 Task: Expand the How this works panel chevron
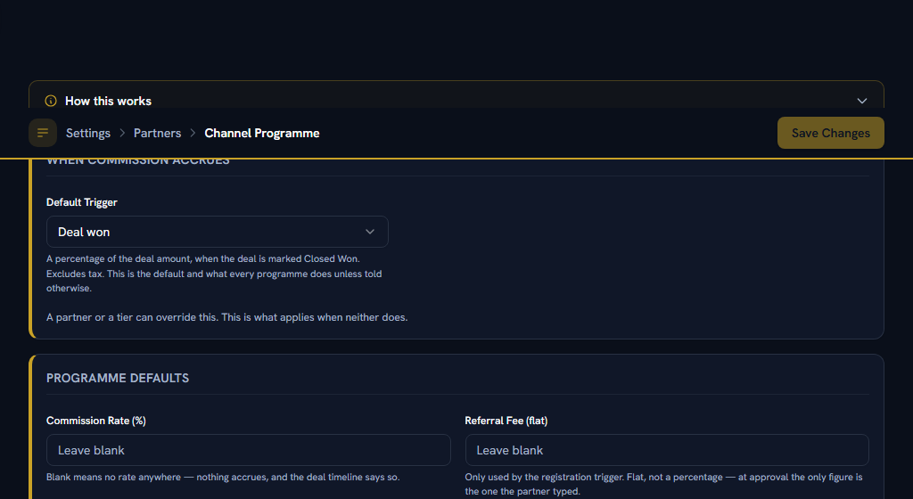pyautogui.click(x=862, y=101)
